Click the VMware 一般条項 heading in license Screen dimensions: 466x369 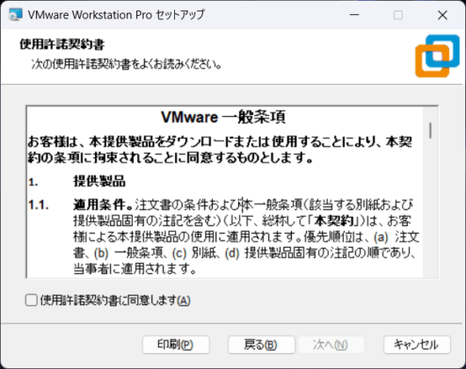(223, 117)
